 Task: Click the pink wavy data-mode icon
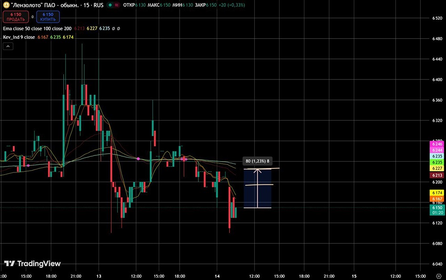116,5
